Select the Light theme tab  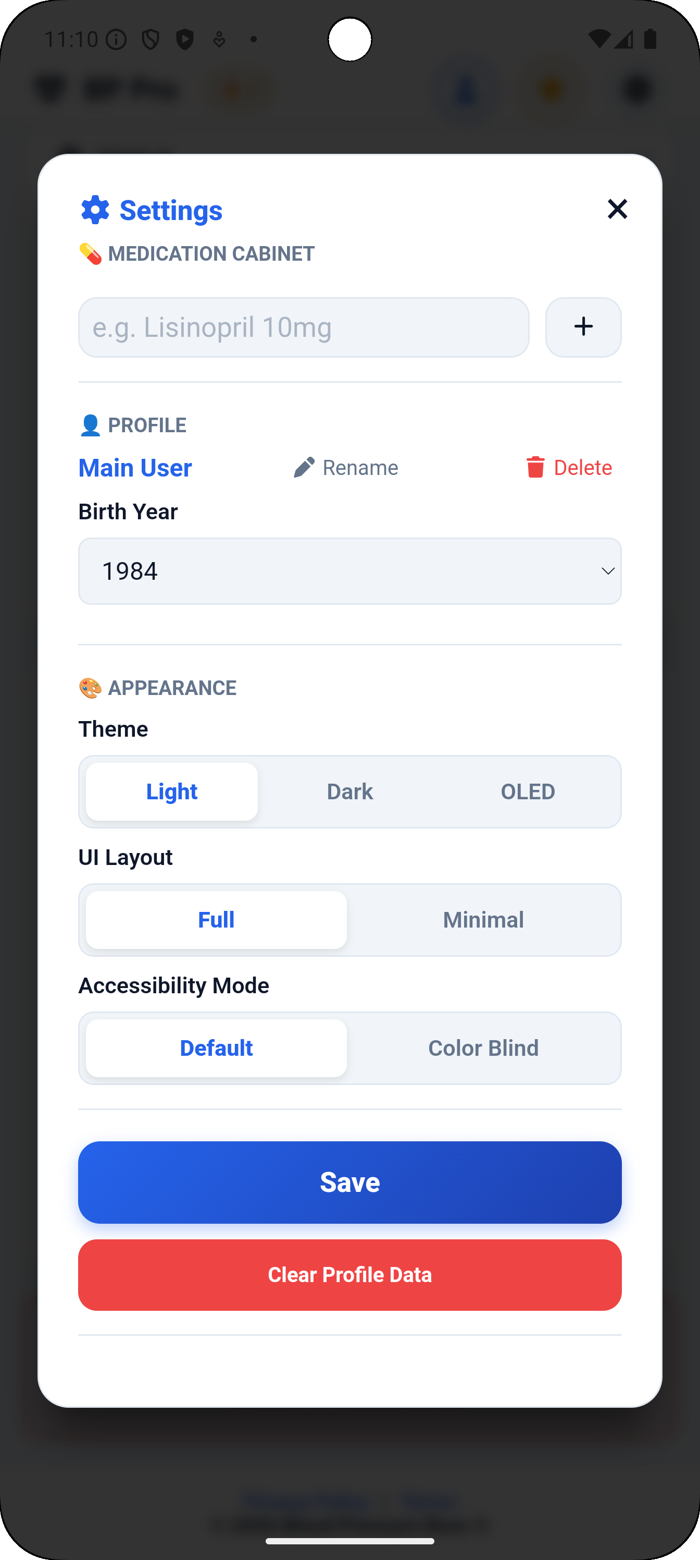tap(171, 791)
